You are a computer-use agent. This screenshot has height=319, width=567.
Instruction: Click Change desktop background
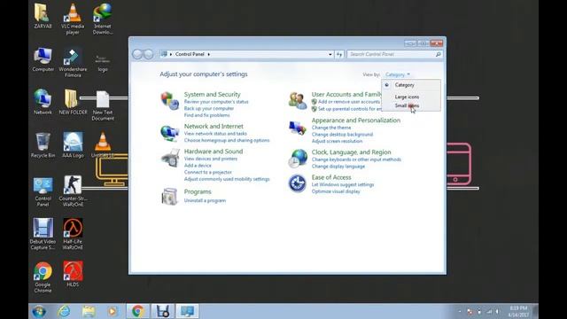coord(342,135)
